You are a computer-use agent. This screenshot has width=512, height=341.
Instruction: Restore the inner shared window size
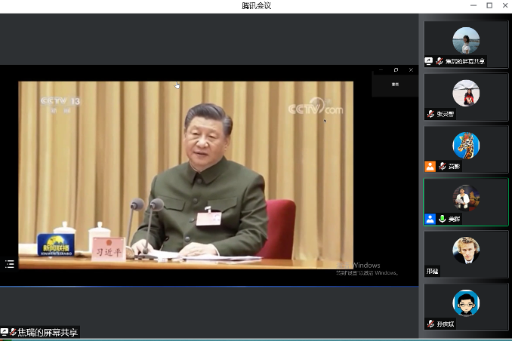396,70
